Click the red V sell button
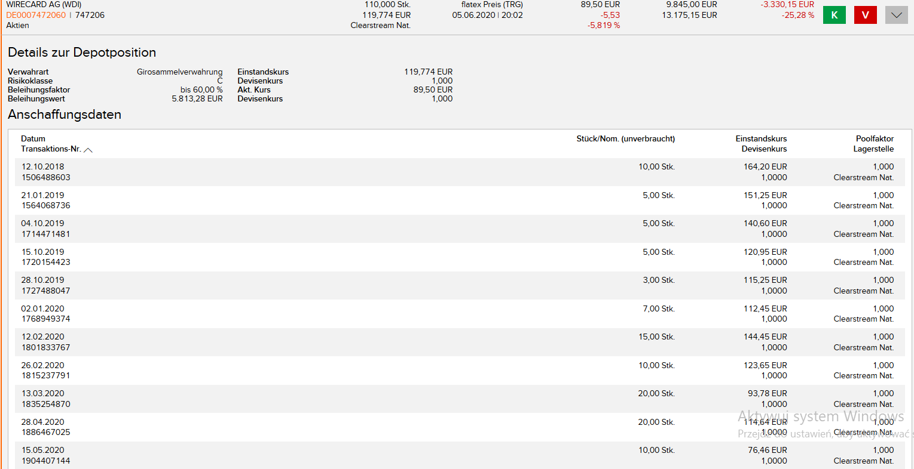This screenshot has height=469, width=914. point(865,15)
